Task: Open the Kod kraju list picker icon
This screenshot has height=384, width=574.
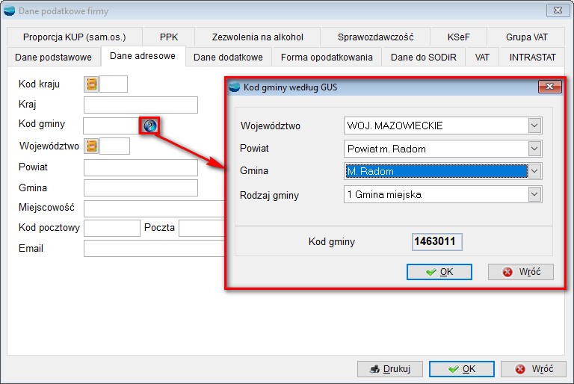Action: [91, 84]
